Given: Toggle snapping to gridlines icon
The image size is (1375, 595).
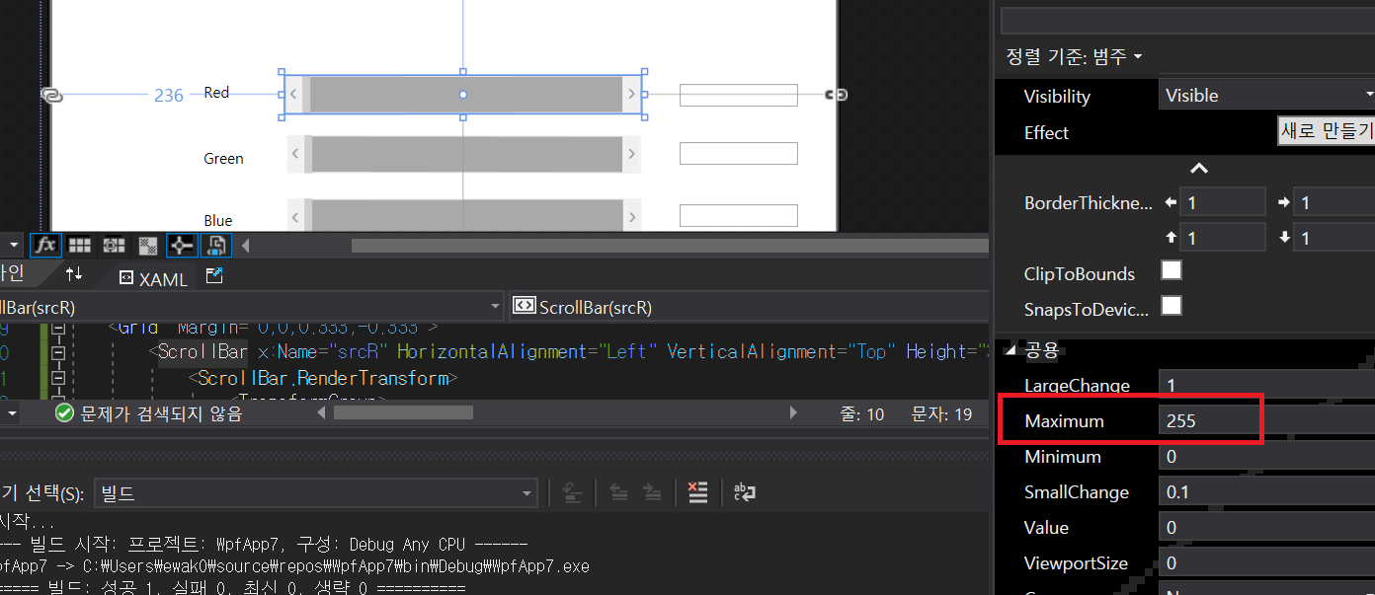Looking at the screenshot, I should pos(114,245).
